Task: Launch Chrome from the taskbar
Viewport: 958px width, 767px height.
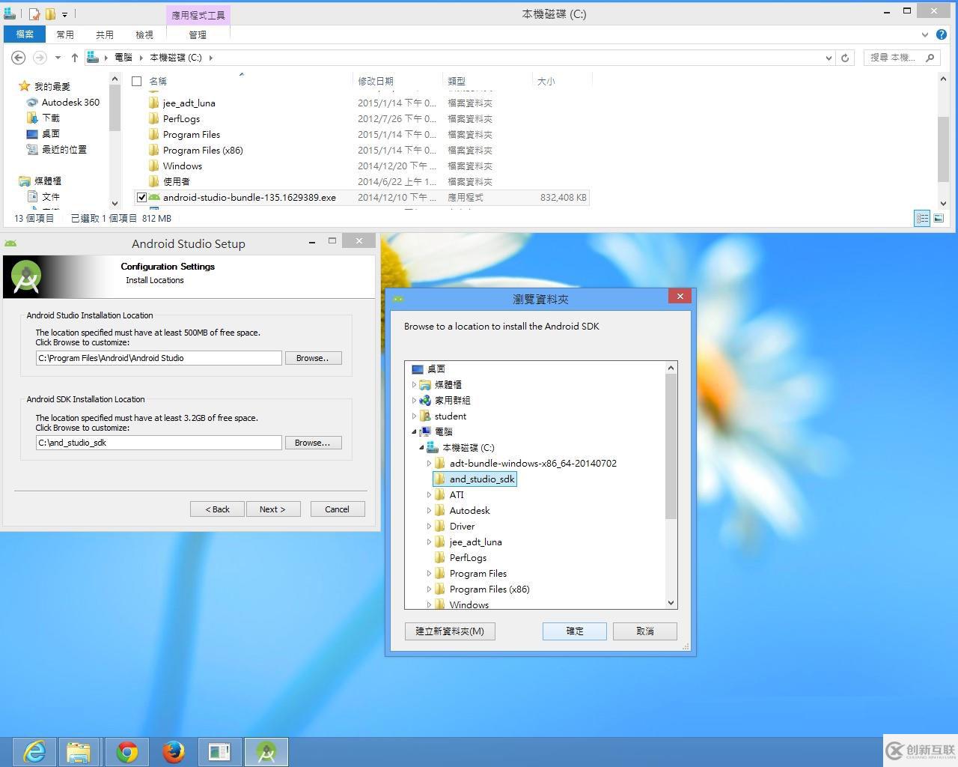Action: [126, 751]
